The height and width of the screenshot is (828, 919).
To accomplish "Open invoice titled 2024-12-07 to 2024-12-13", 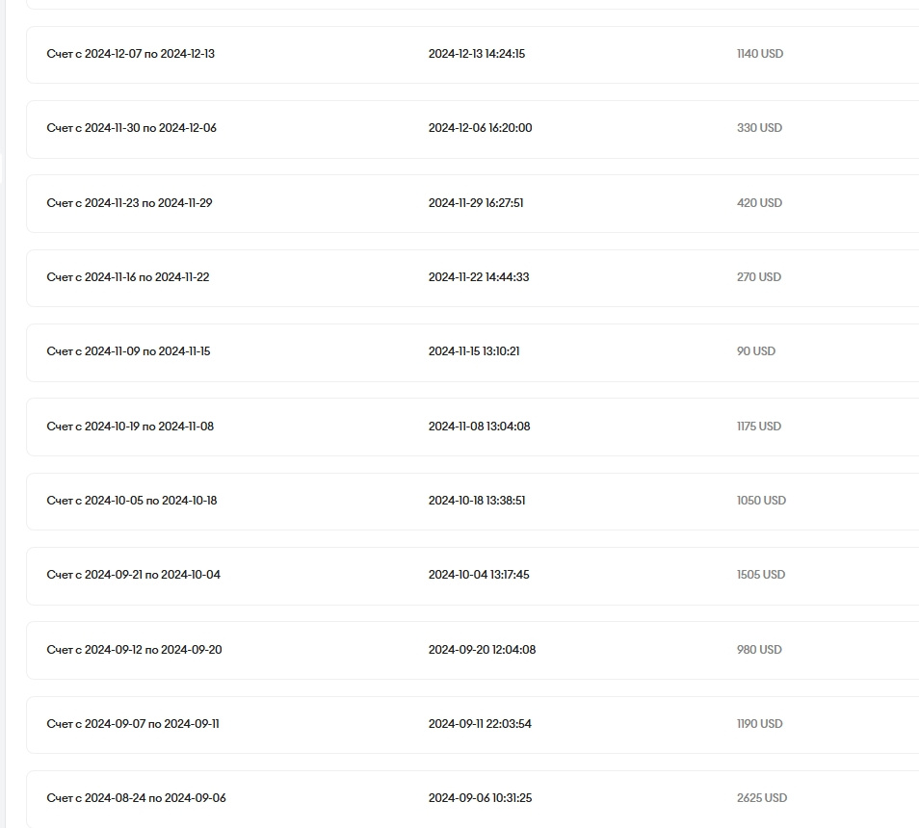I will (131, 54).
